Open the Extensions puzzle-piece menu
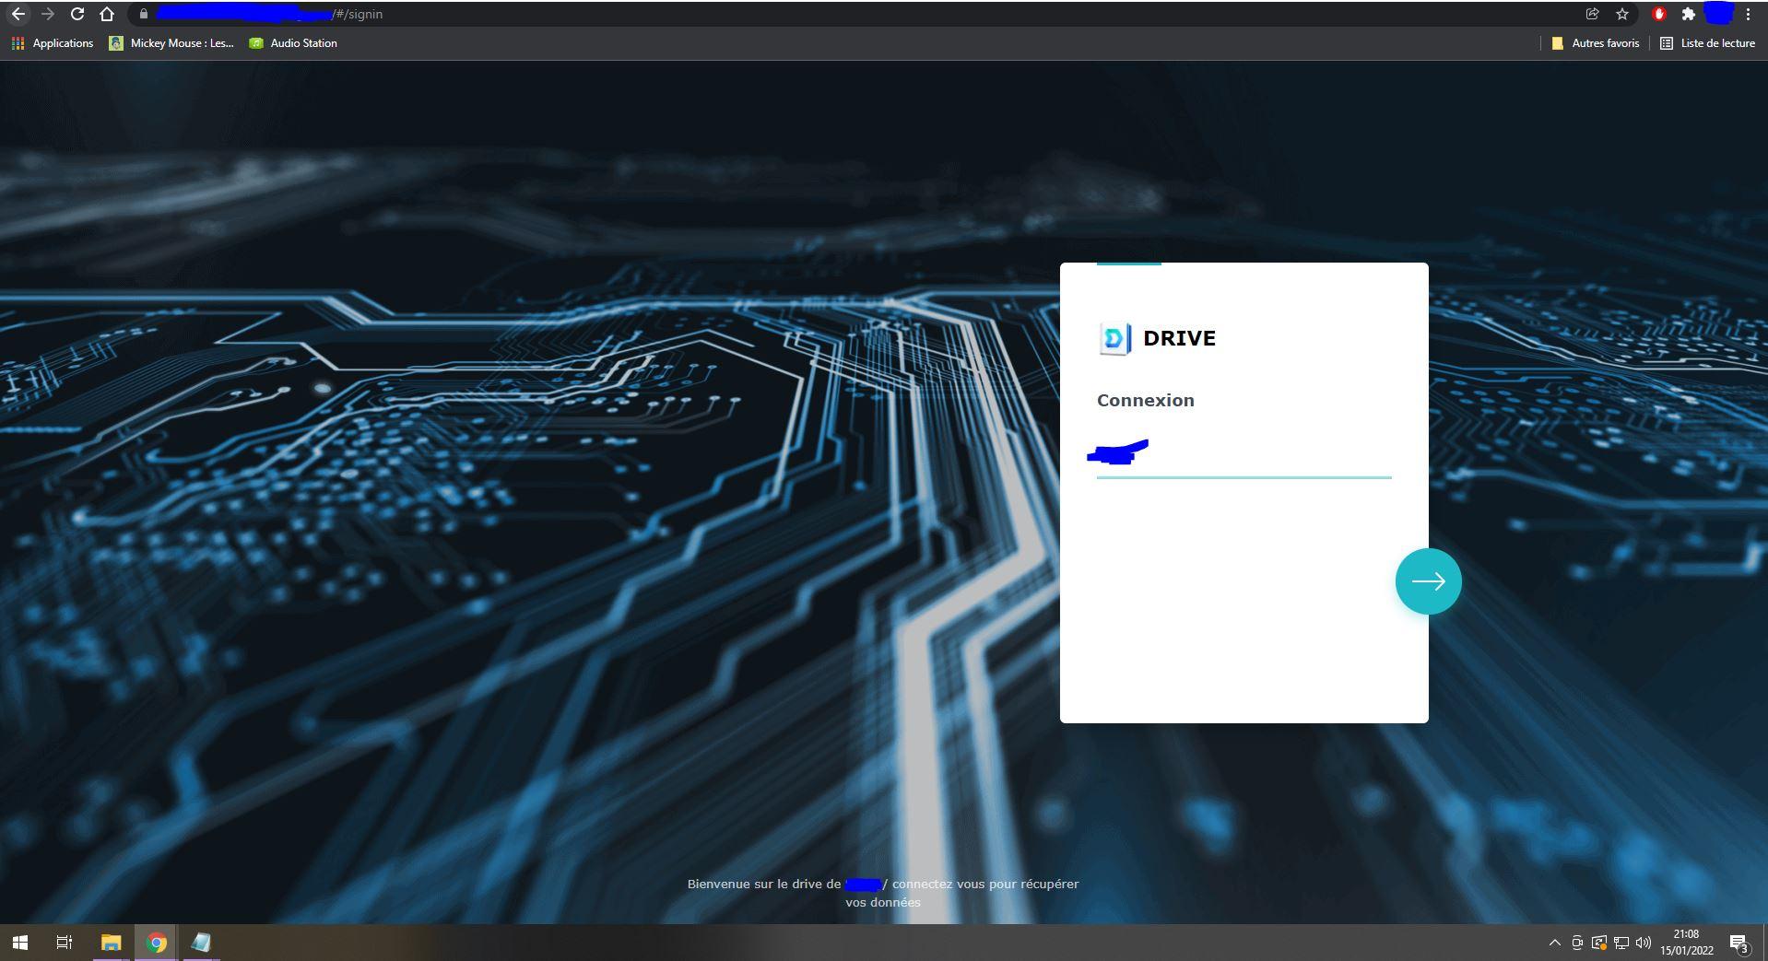The height and width of the screenshot is (961, 1768). (x=1688, y=14)
